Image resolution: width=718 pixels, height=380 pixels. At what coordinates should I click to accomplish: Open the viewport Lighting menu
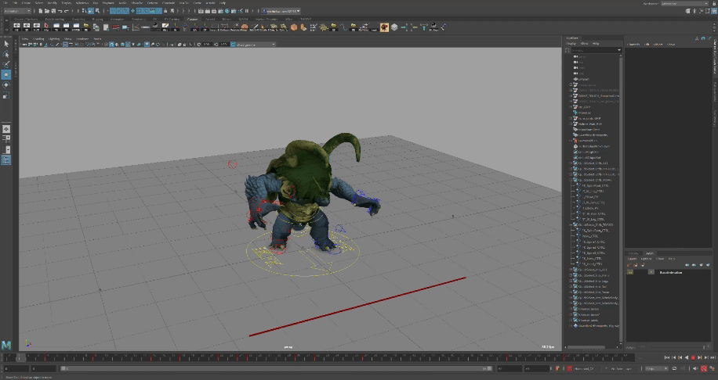click(x=55, y=38)
